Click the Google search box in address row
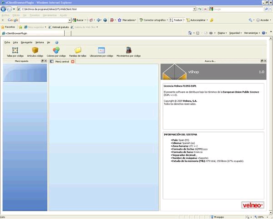 (238, 9)
